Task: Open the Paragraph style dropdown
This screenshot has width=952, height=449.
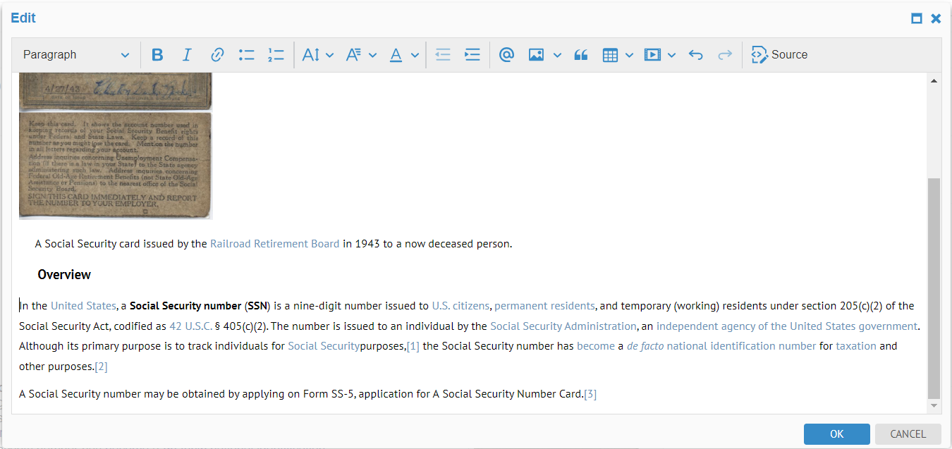Action: point(75,54)
